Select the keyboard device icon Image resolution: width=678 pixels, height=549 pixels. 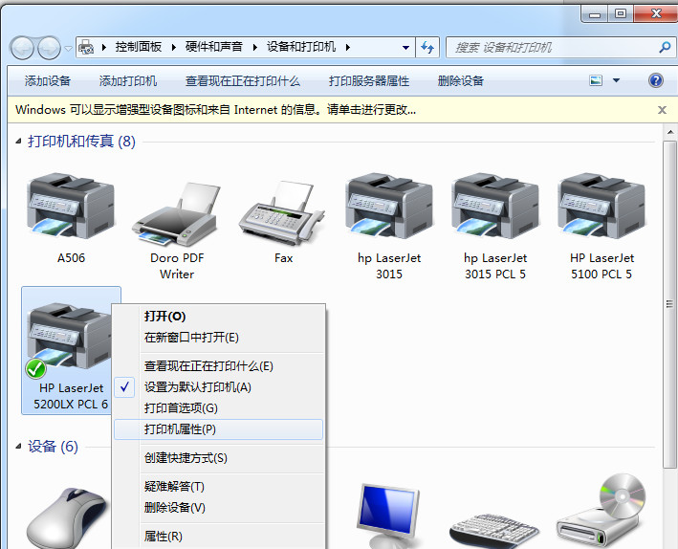tap(494, 531)
